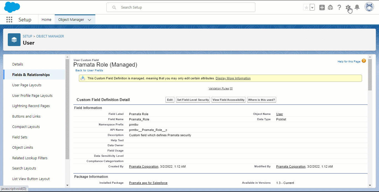The image size is (379, 192).
Task: Click the sidebar scroll down arrow
Action: click(67, 185)
